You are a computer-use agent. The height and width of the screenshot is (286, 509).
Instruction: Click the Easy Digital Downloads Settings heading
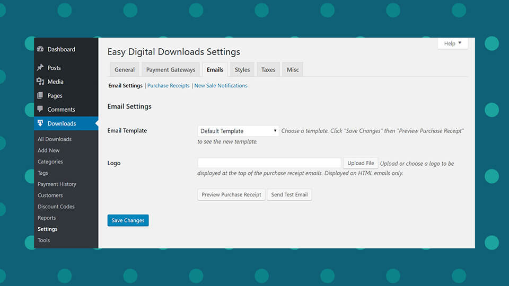(174, 52)
